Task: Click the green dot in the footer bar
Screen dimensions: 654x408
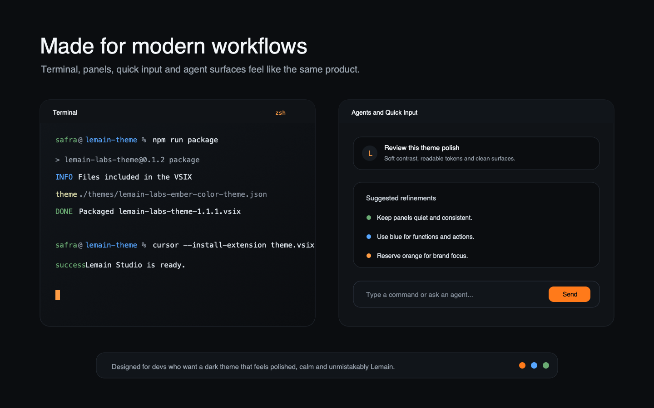Action: tap(546, 365)
